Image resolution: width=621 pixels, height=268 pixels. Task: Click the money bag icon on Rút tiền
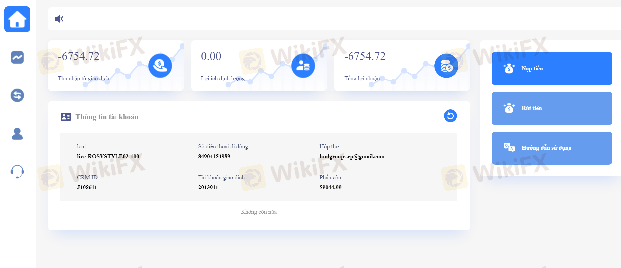(509, 108)
